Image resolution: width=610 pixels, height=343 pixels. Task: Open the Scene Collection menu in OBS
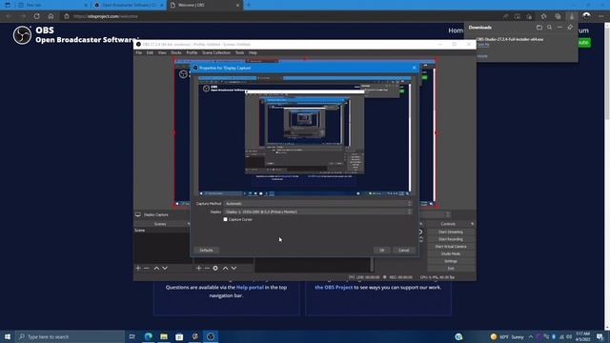[x=216, y=52]
